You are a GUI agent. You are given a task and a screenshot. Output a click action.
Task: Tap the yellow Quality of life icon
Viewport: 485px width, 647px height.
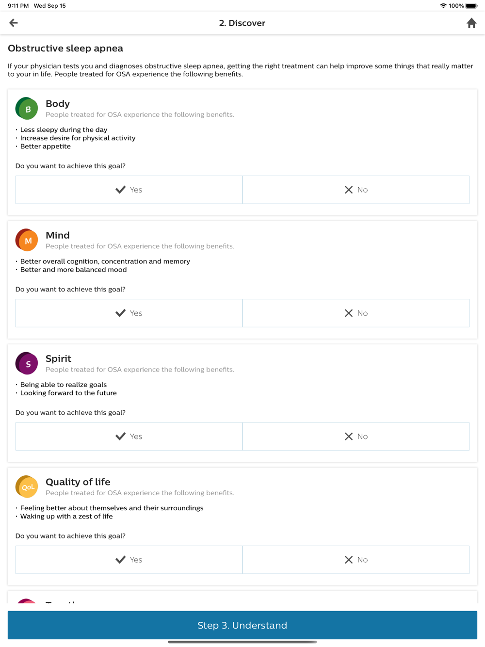tap(27, 486)
